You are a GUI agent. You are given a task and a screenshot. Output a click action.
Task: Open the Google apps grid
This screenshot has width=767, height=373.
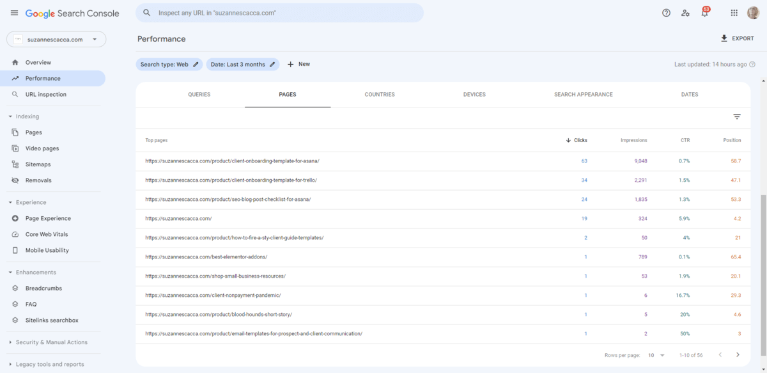(734, 13)
